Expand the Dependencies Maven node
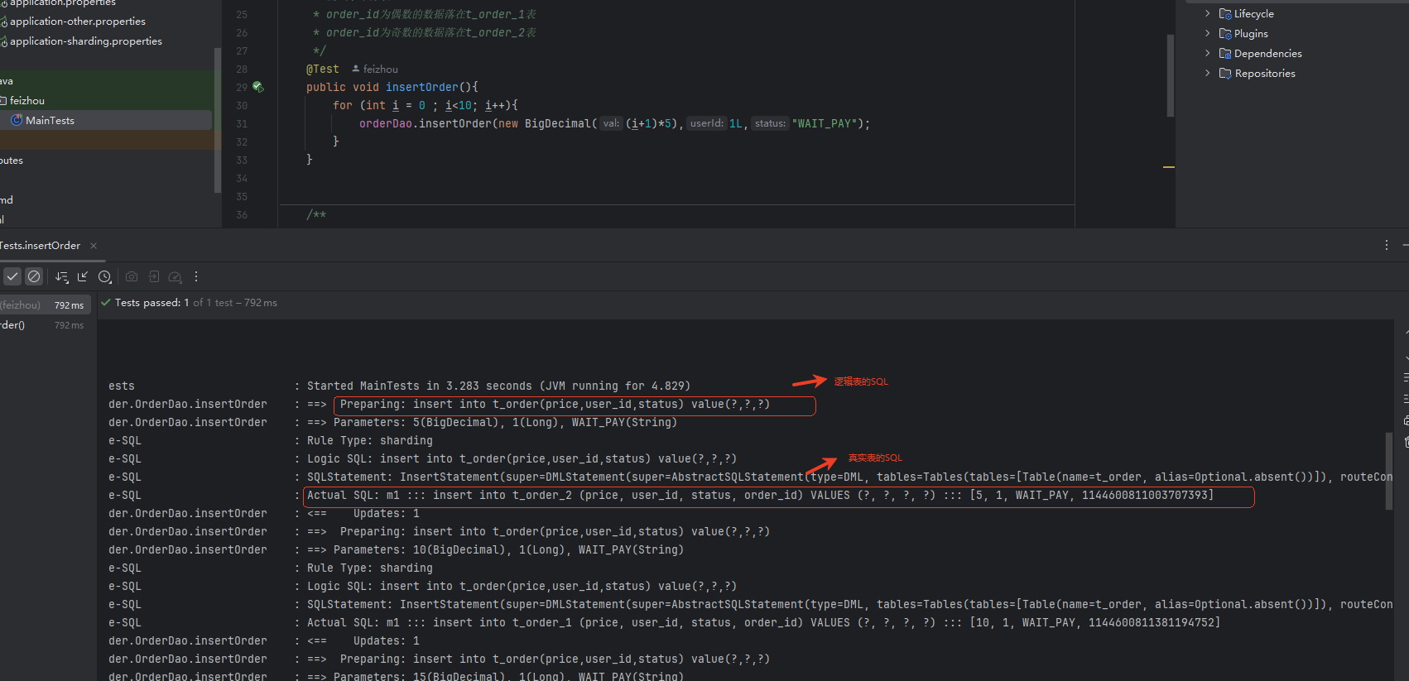This screenshot has height=681, width=1409. (x=1207, y=53)
